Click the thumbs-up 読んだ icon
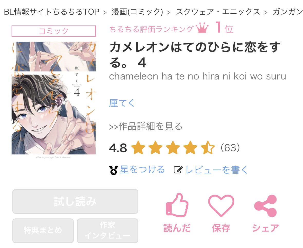The image size is (303, 248). pos(177,205)
